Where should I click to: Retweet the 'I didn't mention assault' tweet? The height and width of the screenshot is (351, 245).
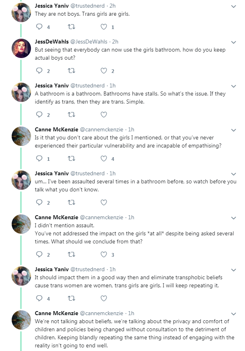(x=71, y=254)
